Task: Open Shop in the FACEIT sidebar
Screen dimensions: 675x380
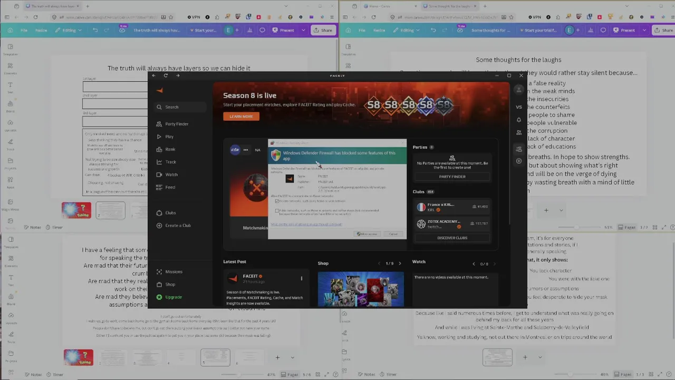Action: click(x=166, y=284)
